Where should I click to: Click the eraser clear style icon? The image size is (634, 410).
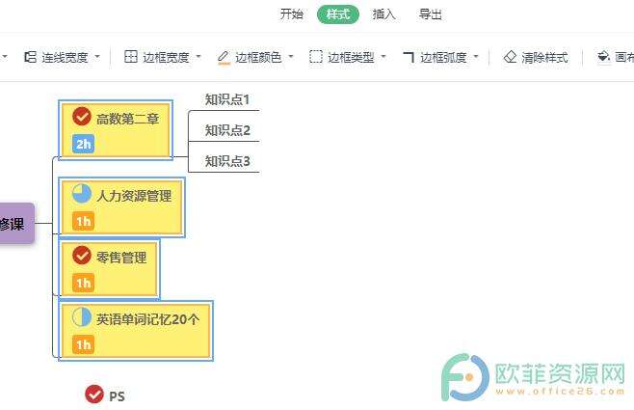click(x=510, y=57)
